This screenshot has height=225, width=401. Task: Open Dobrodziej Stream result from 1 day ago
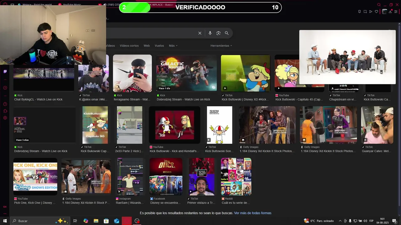point(183,99)
